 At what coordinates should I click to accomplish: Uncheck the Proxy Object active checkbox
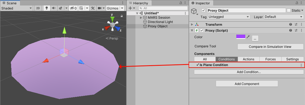click(x=204, y=10)
